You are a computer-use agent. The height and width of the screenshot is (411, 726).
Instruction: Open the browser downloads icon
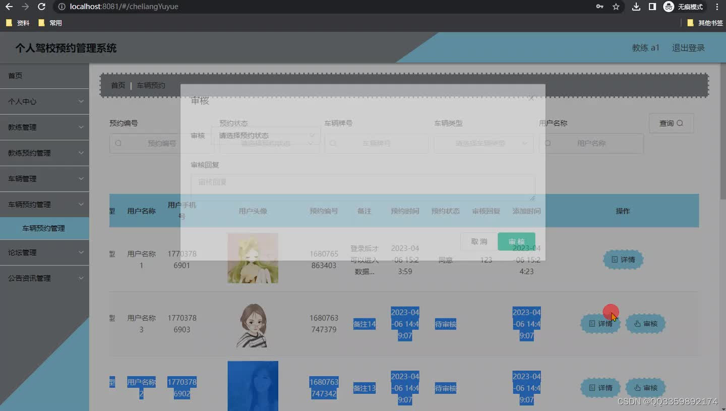636,7
